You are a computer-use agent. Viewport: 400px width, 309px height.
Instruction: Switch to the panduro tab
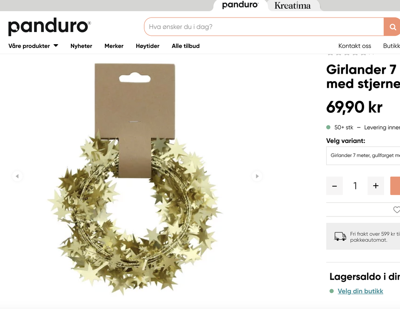click(x=240, y=5)
